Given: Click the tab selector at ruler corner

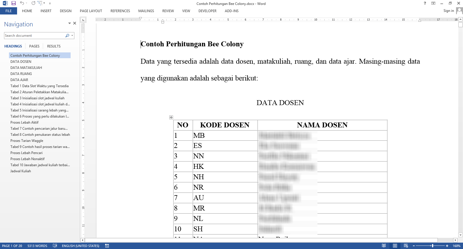Looking at the screenshot, I should 83,20.
